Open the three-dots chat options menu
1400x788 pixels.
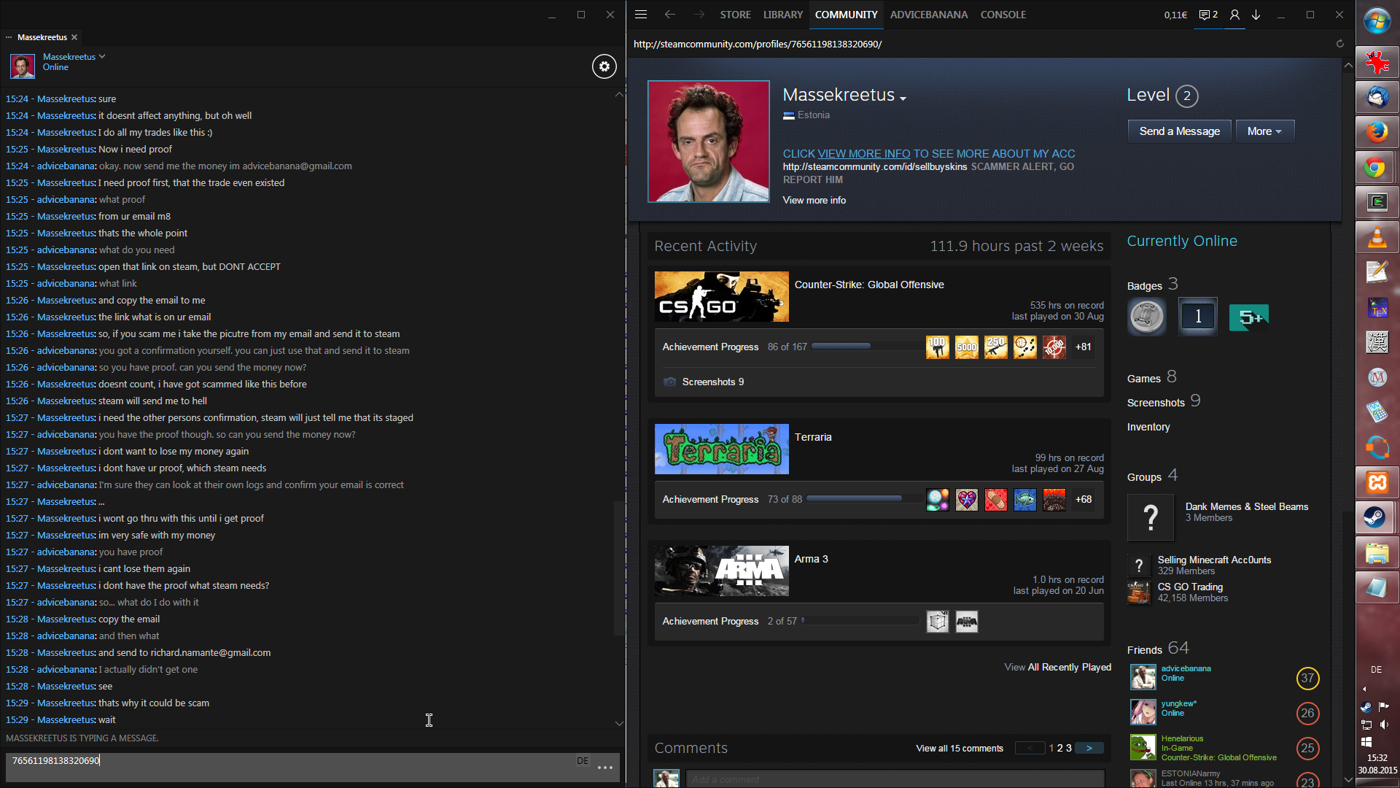point(604,768)
